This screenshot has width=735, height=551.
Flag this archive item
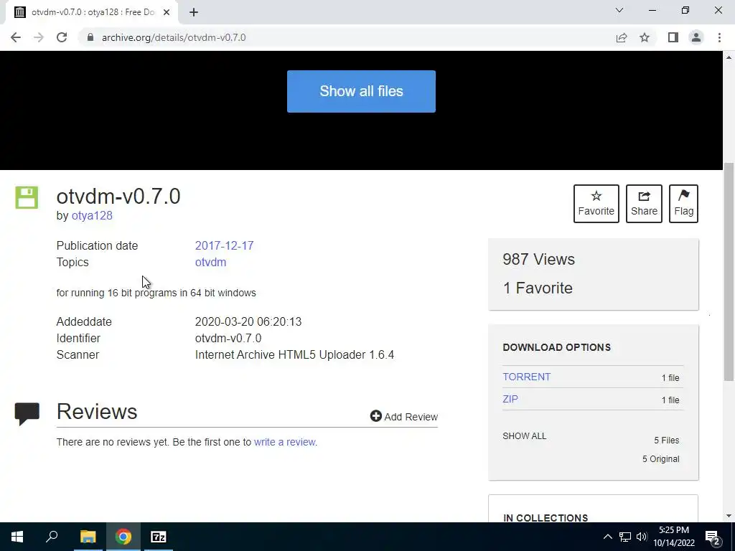click(x=683, y=203)
